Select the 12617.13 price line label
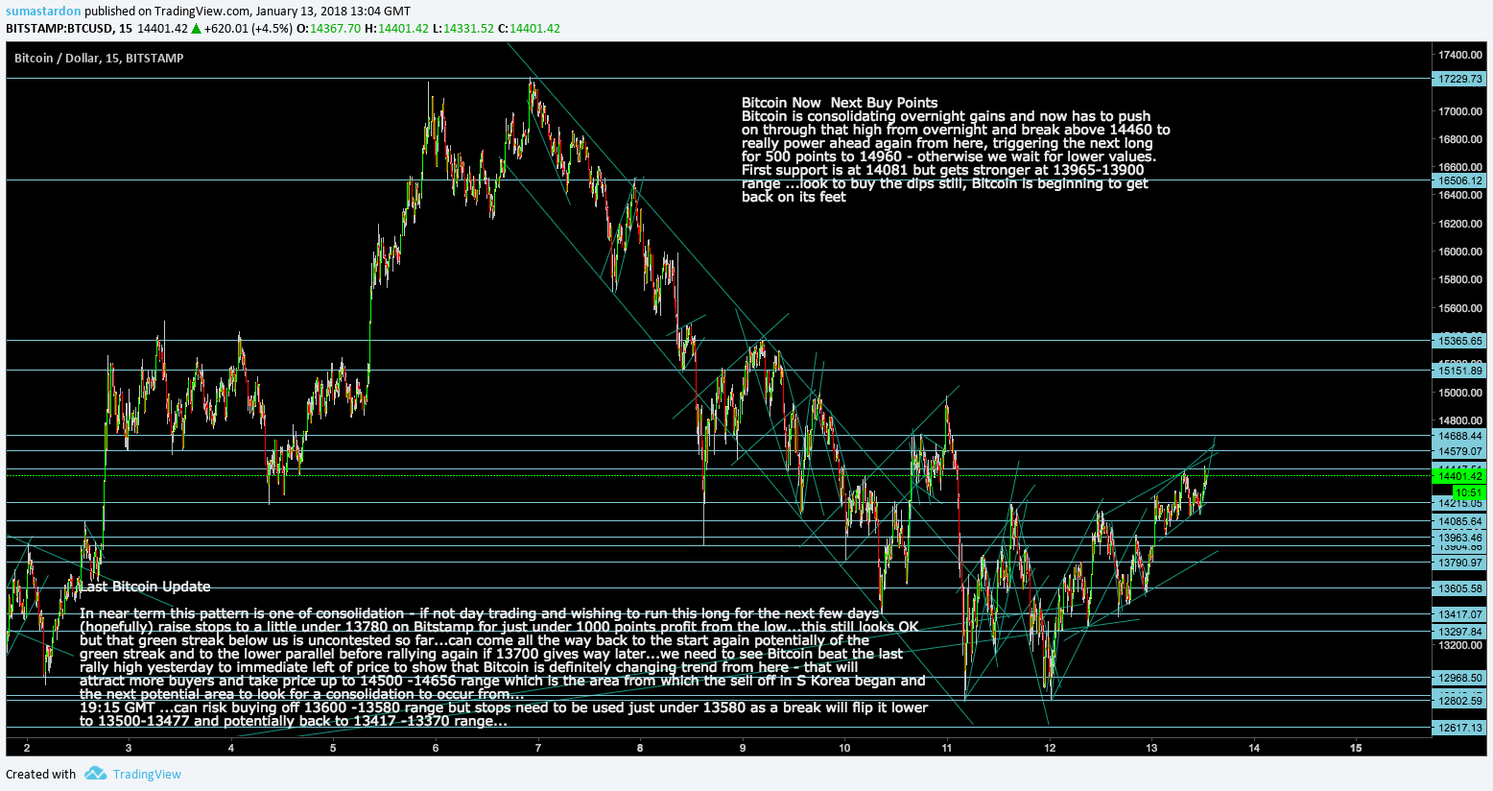 pyautogui.click(x=1459, y=728)
